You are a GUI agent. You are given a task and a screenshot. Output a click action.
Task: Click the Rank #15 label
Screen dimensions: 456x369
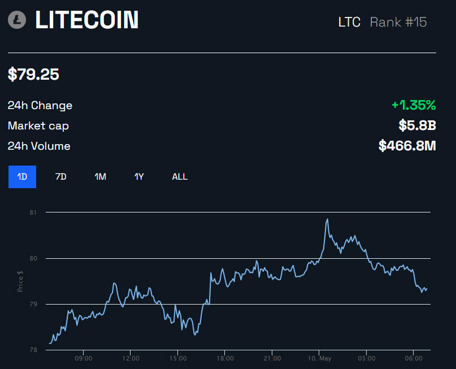tap(398, 22)
